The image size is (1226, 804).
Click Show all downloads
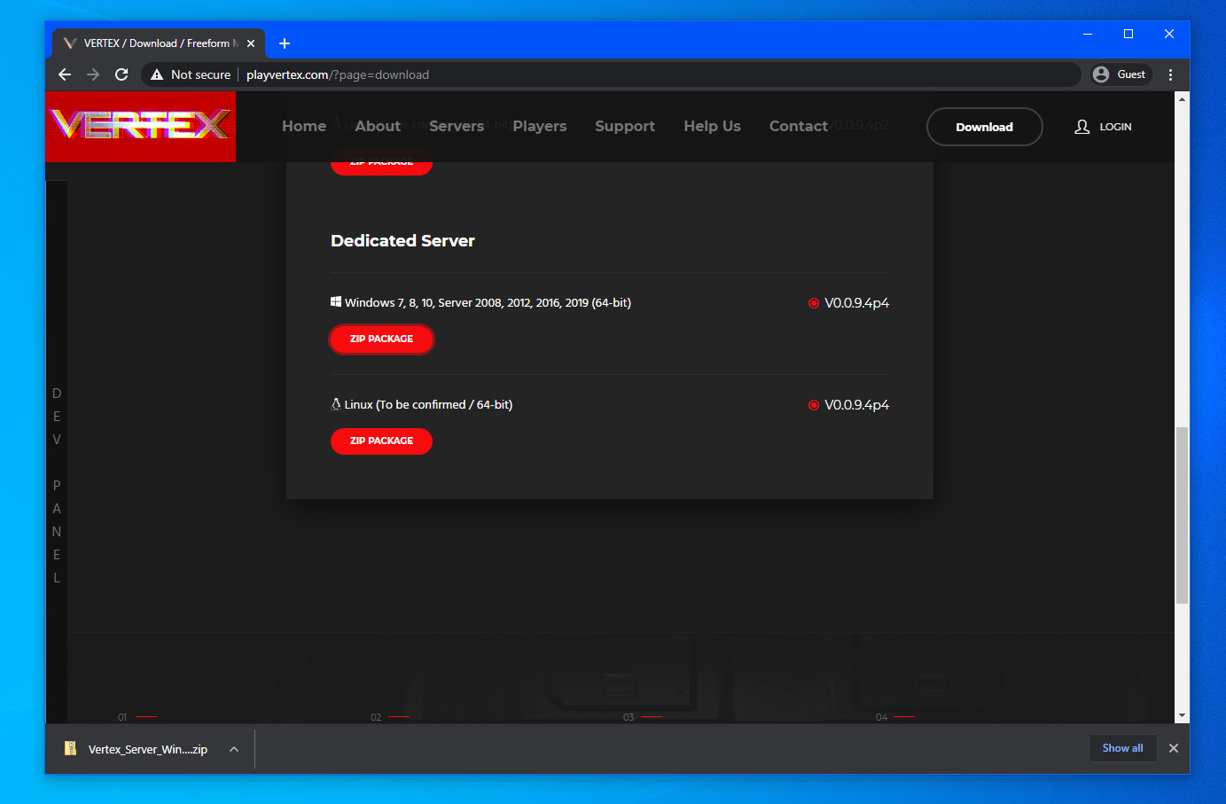(x=1122, y=748)
